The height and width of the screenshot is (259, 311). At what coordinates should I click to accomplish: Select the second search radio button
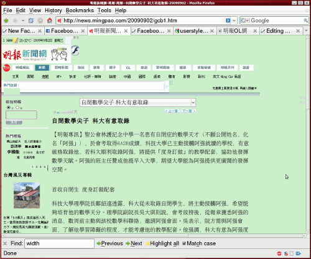17,107
